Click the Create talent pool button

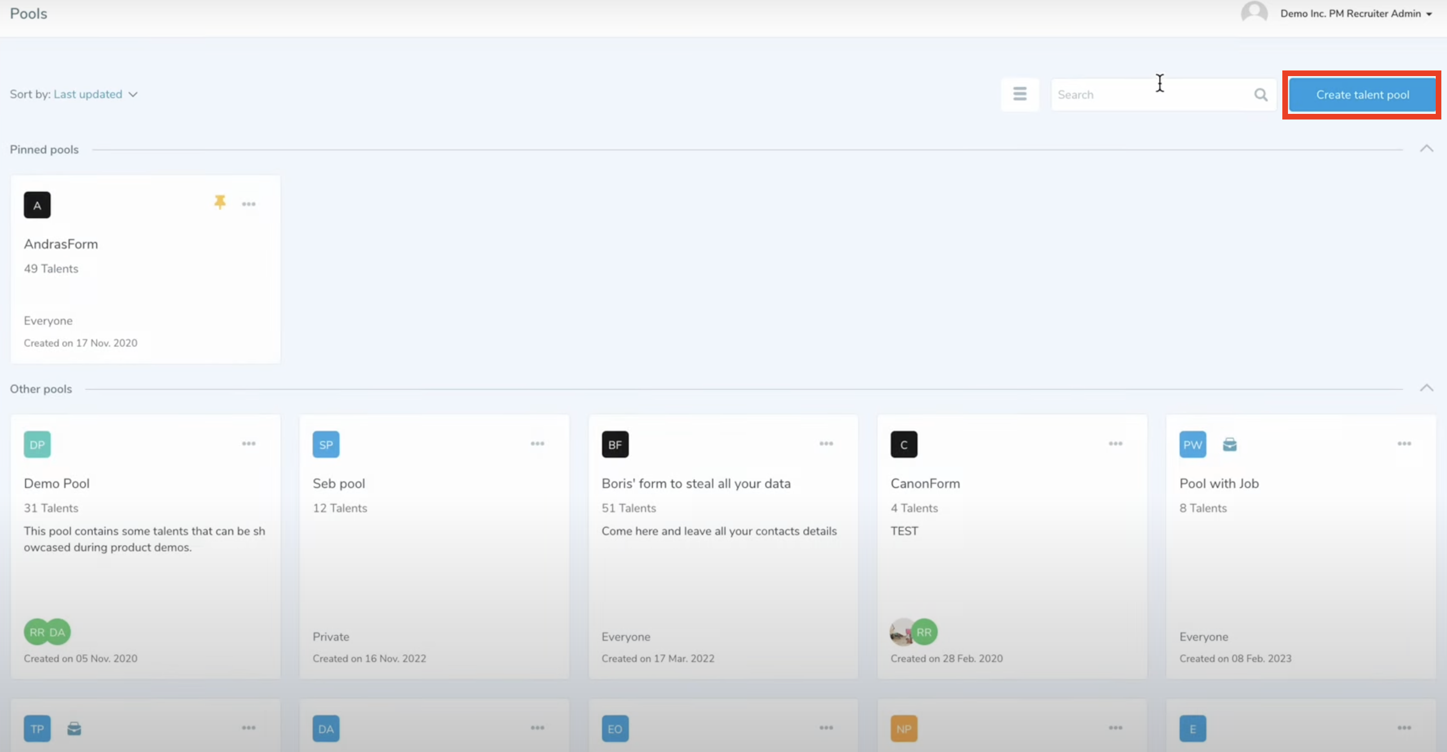[x=1362, y=95]
